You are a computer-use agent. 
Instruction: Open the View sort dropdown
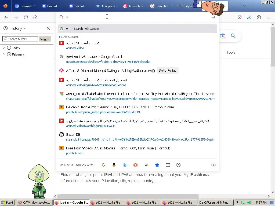click(45, 39)
